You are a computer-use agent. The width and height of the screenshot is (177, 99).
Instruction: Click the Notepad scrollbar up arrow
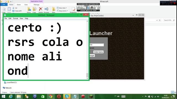[87, 21]
